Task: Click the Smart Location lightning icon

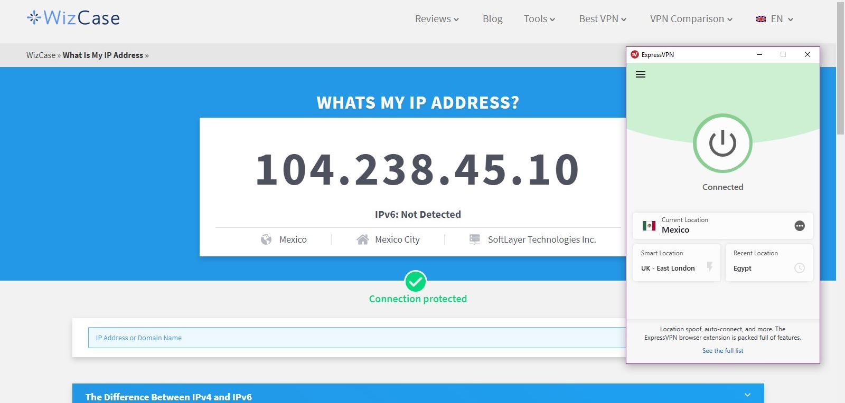Action: [710, 267]
